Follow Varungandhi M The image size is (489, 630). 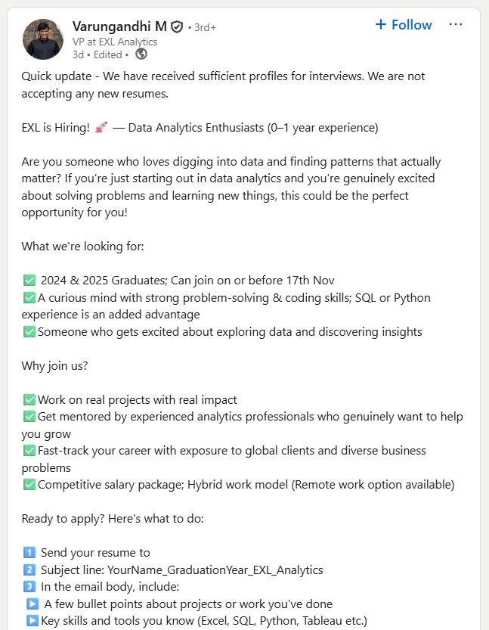(x=404, y=25)
